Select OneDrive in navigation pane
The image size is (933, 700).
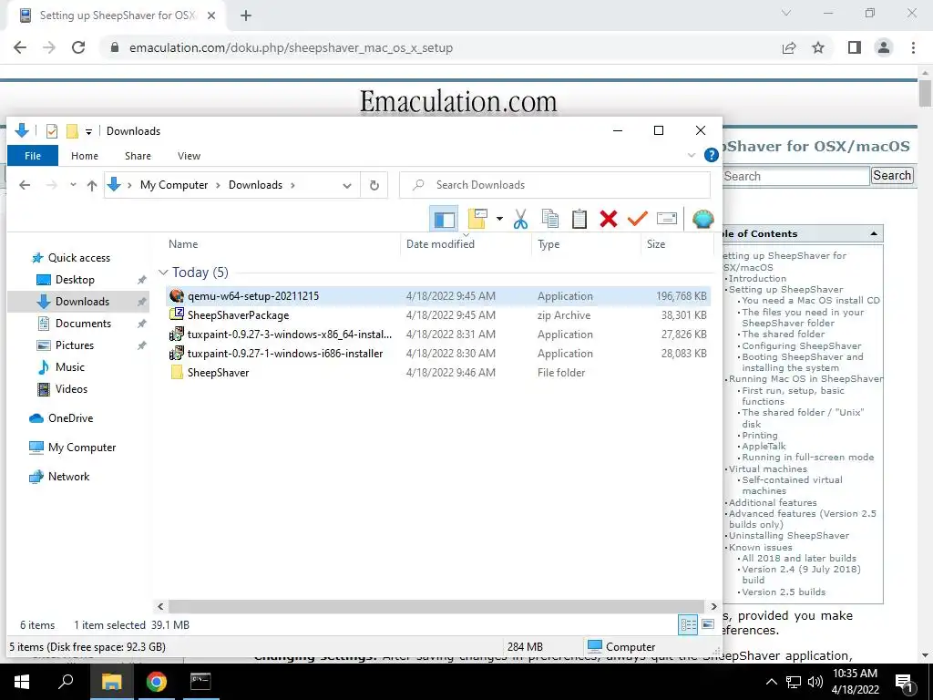70,418
